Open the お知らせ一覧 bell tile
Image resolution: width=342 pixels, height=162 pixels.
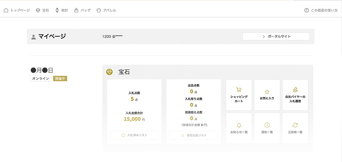(239, 128)
